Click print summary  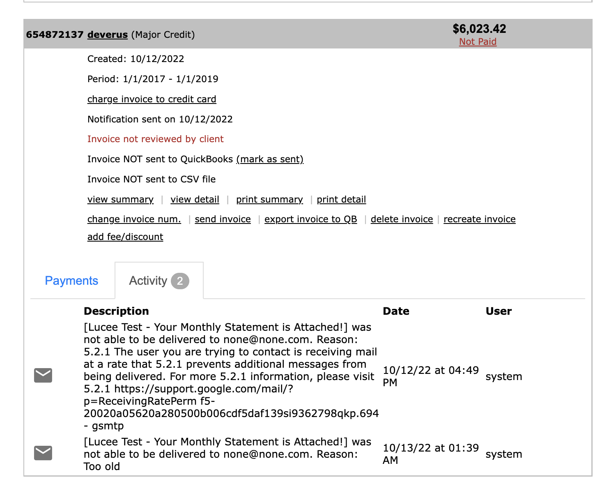[269, 199]
